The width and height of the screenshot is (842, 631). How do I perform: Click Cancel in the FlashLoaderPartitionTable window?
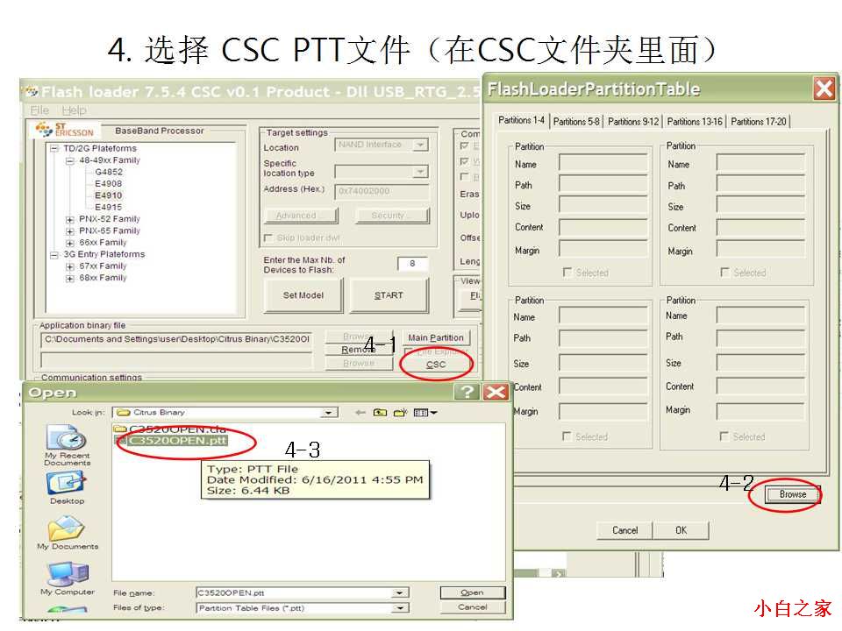point(625,530)
